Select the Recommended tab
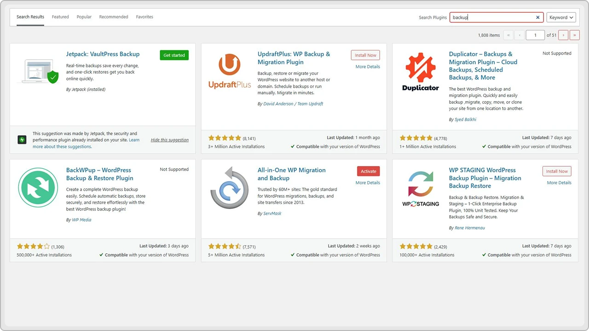This screenshot has height=331, width=589. (x=113, y=17)
